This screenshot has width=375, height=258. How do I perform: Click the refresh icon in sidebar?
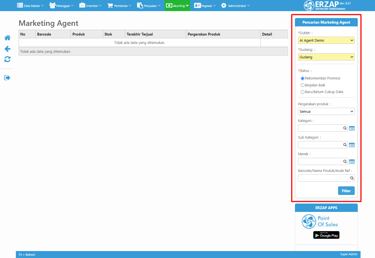tap(8, 59)
